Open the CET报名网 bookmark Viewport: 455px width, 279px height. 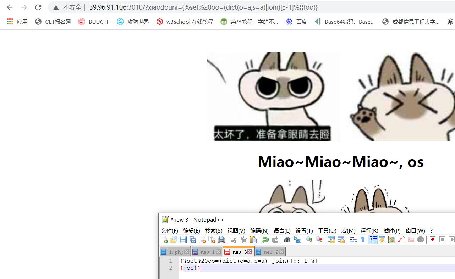click(x=53, y=22)
